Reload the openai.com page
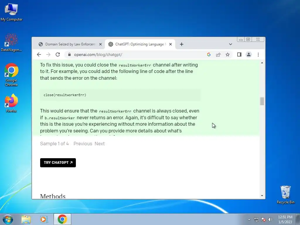The height and width of the screenshot is (225, 300). pyautogui.click(x=58, y=54)
